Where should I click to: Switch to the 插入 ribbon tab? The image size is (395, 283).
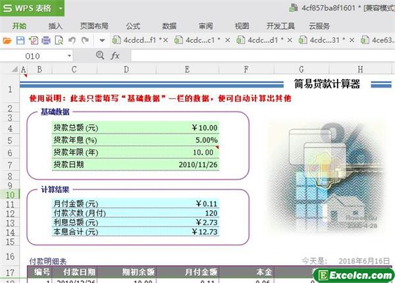click(x=55, y=26)
